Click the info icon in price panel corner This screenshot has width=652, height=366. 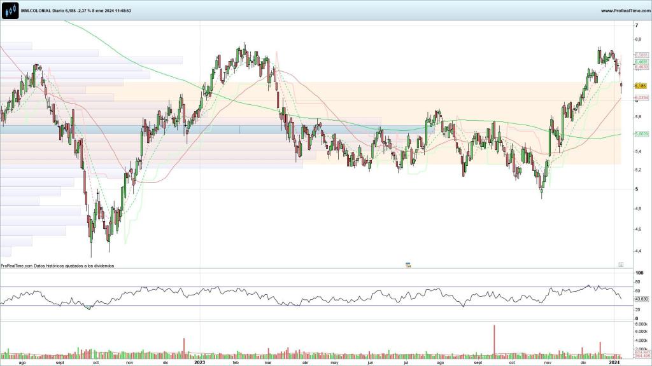[621, 264]
